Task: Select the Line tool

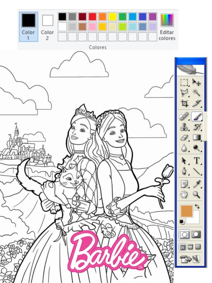Action: click(x=197, y=171)
